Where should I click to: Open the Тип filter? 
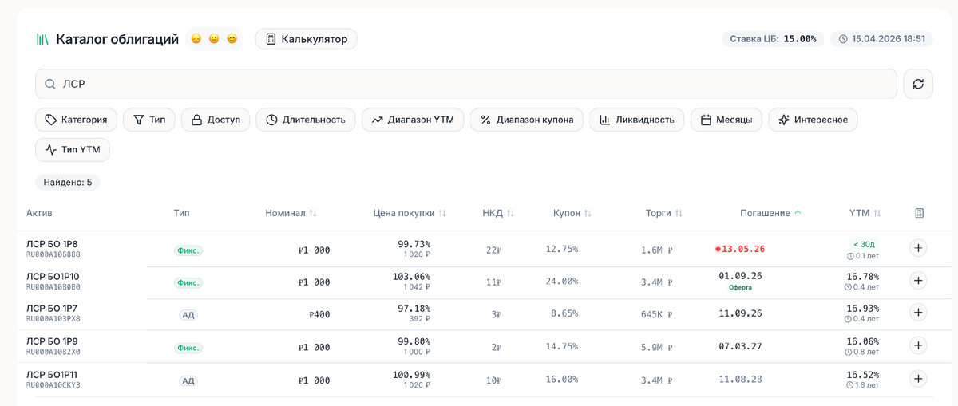(149, 120)
